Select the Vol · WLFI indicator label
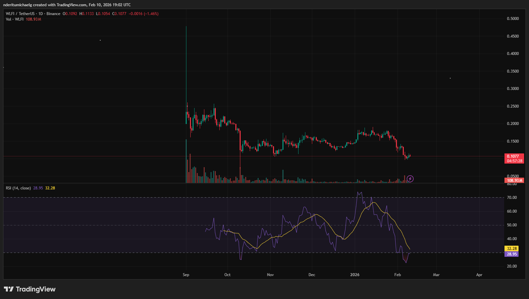 tap(15, 19)
